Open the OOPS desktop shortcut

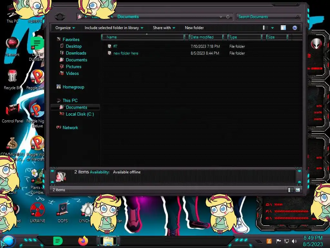(63, 212)
